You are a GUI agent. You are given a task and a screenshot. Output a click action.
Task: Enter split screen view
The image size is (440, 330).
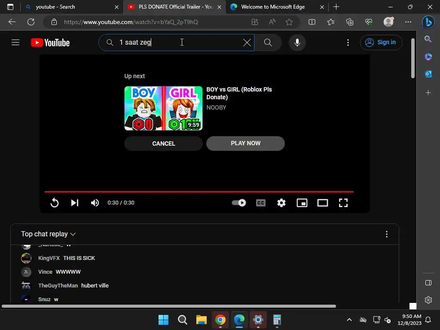(x=312, y=22)
